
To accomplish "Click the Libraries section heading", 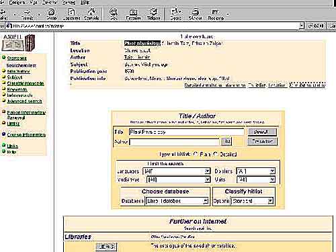I will [x=78, y=237].
